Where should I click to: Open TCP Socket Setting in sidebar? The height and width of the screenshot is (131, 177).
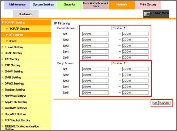click(26, 120)
